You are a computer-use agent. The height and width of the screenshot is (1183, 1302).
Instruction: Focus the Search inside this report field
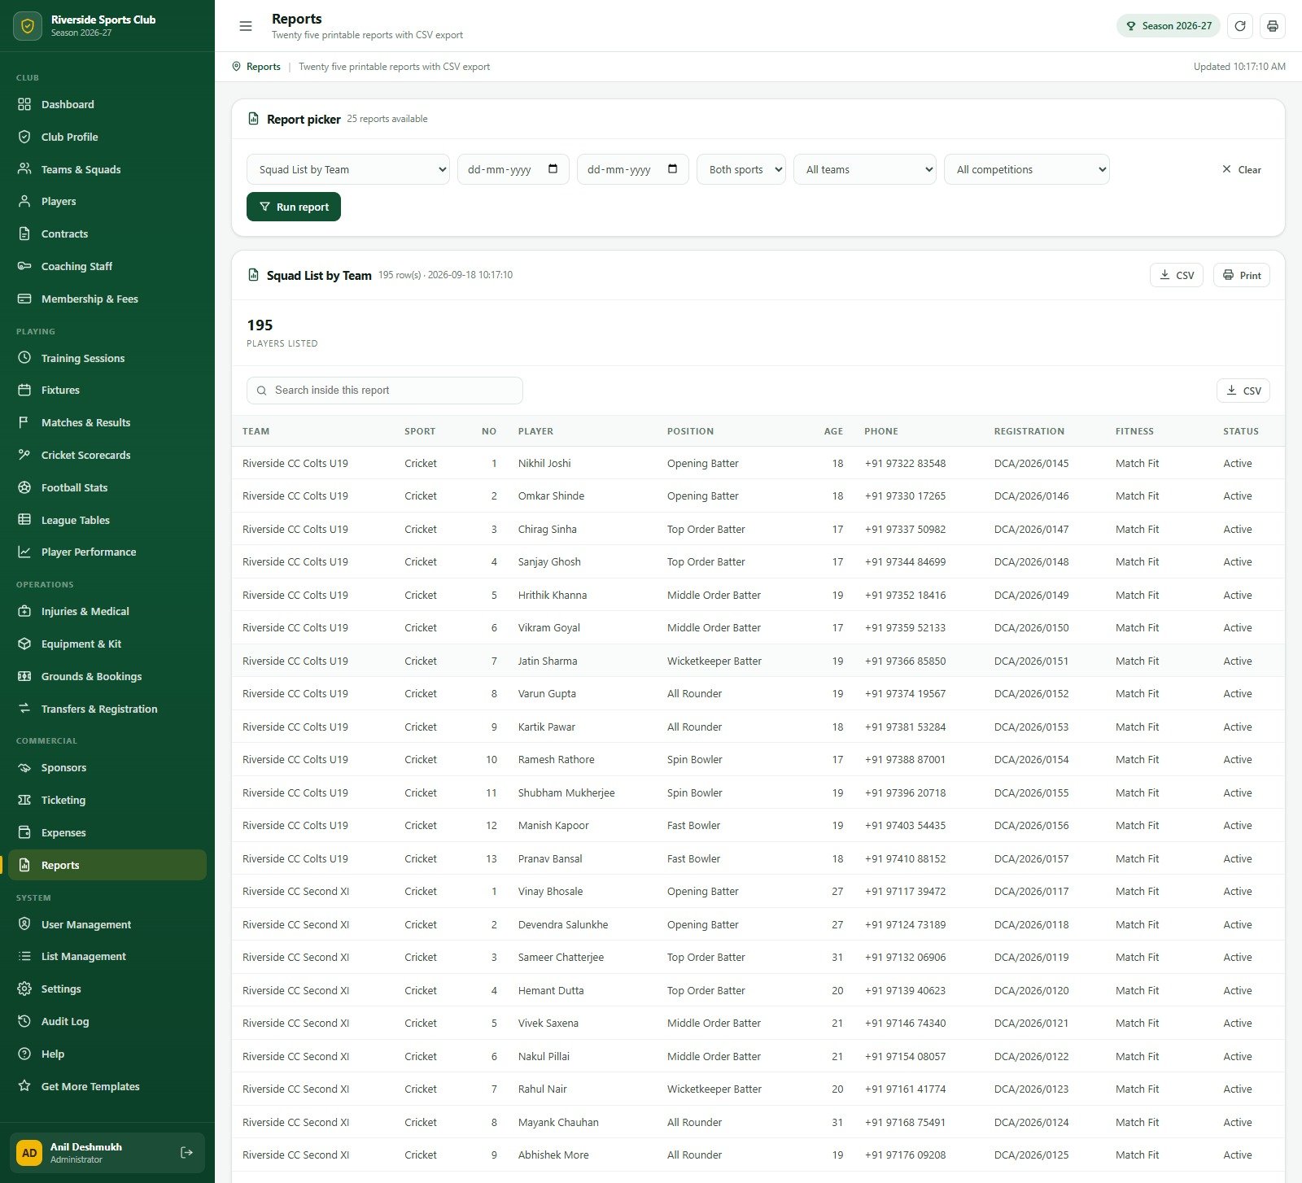coord(385,391)
